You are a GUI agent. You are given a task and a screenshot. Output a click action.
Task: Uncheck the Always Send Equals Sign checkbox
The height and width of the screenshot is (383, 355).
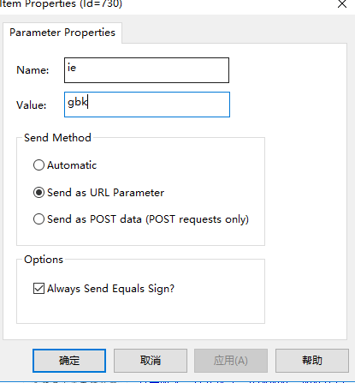point(38,289)
